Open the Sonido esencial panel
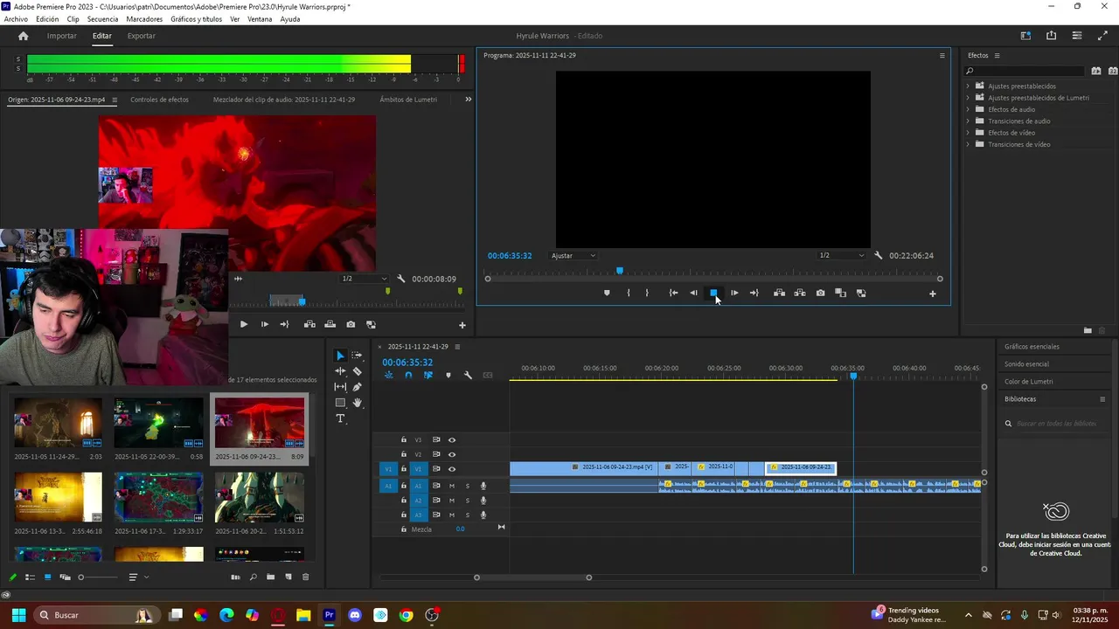 1026,364
